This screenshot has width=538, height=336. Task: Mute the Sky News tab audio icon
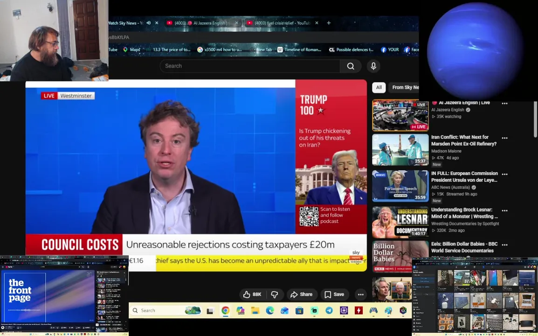[x=149, y=23]
